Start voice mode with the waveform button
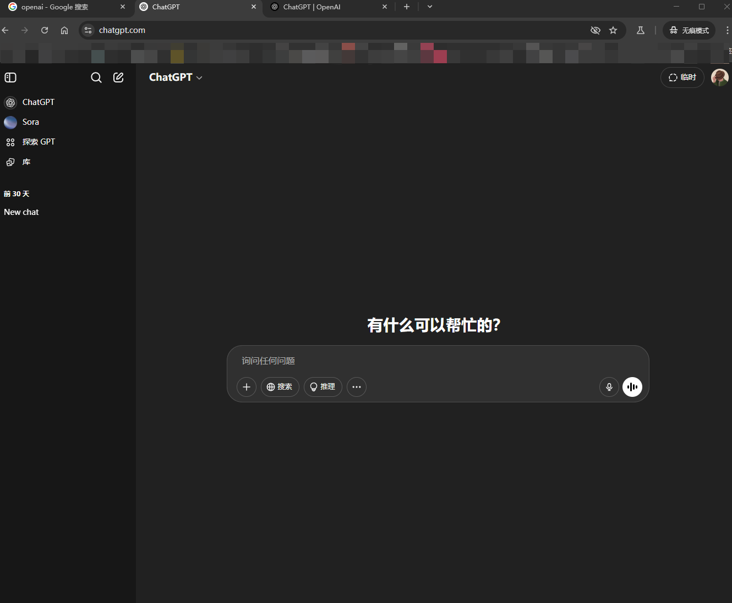This screenshot has width=732, height=603. click(632, 387)
